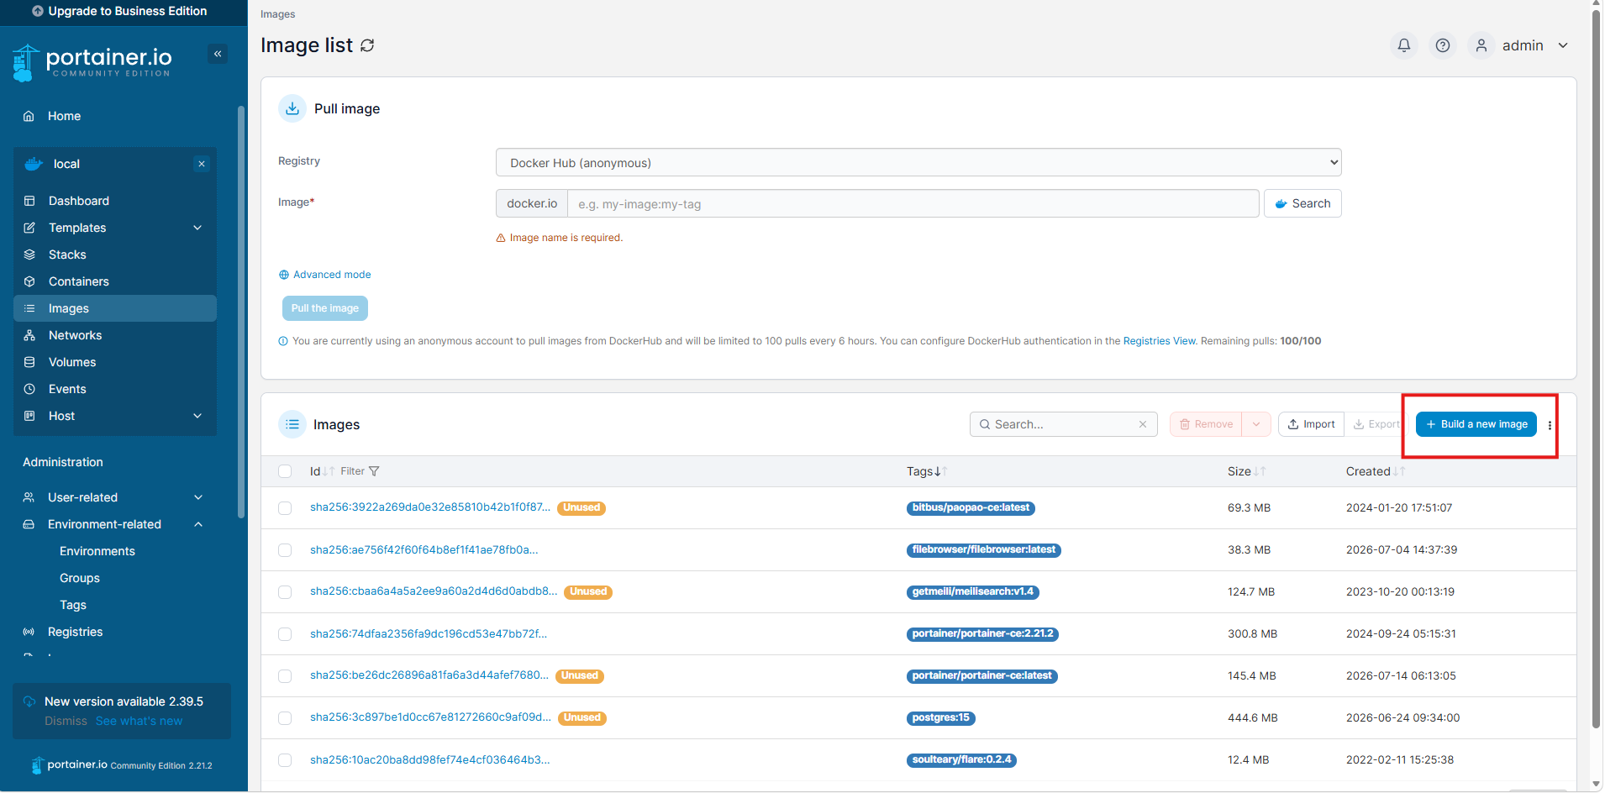Open the Registry dropdown

[x=918, y=162]
